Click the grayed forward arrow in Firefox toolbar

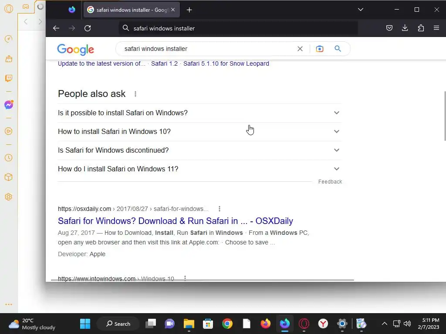click(x=72, y=28)
